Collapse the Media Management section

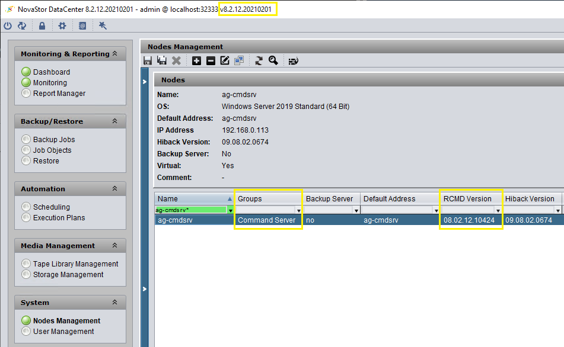114,245
